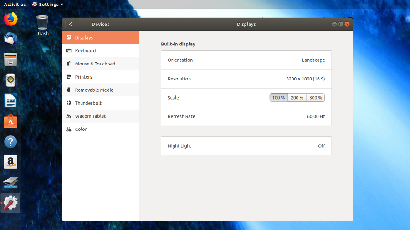Click the Color icon in sidebar
The width and height of the screenshot is (410, 230).
pyautogui.click(x=69, y=130)
